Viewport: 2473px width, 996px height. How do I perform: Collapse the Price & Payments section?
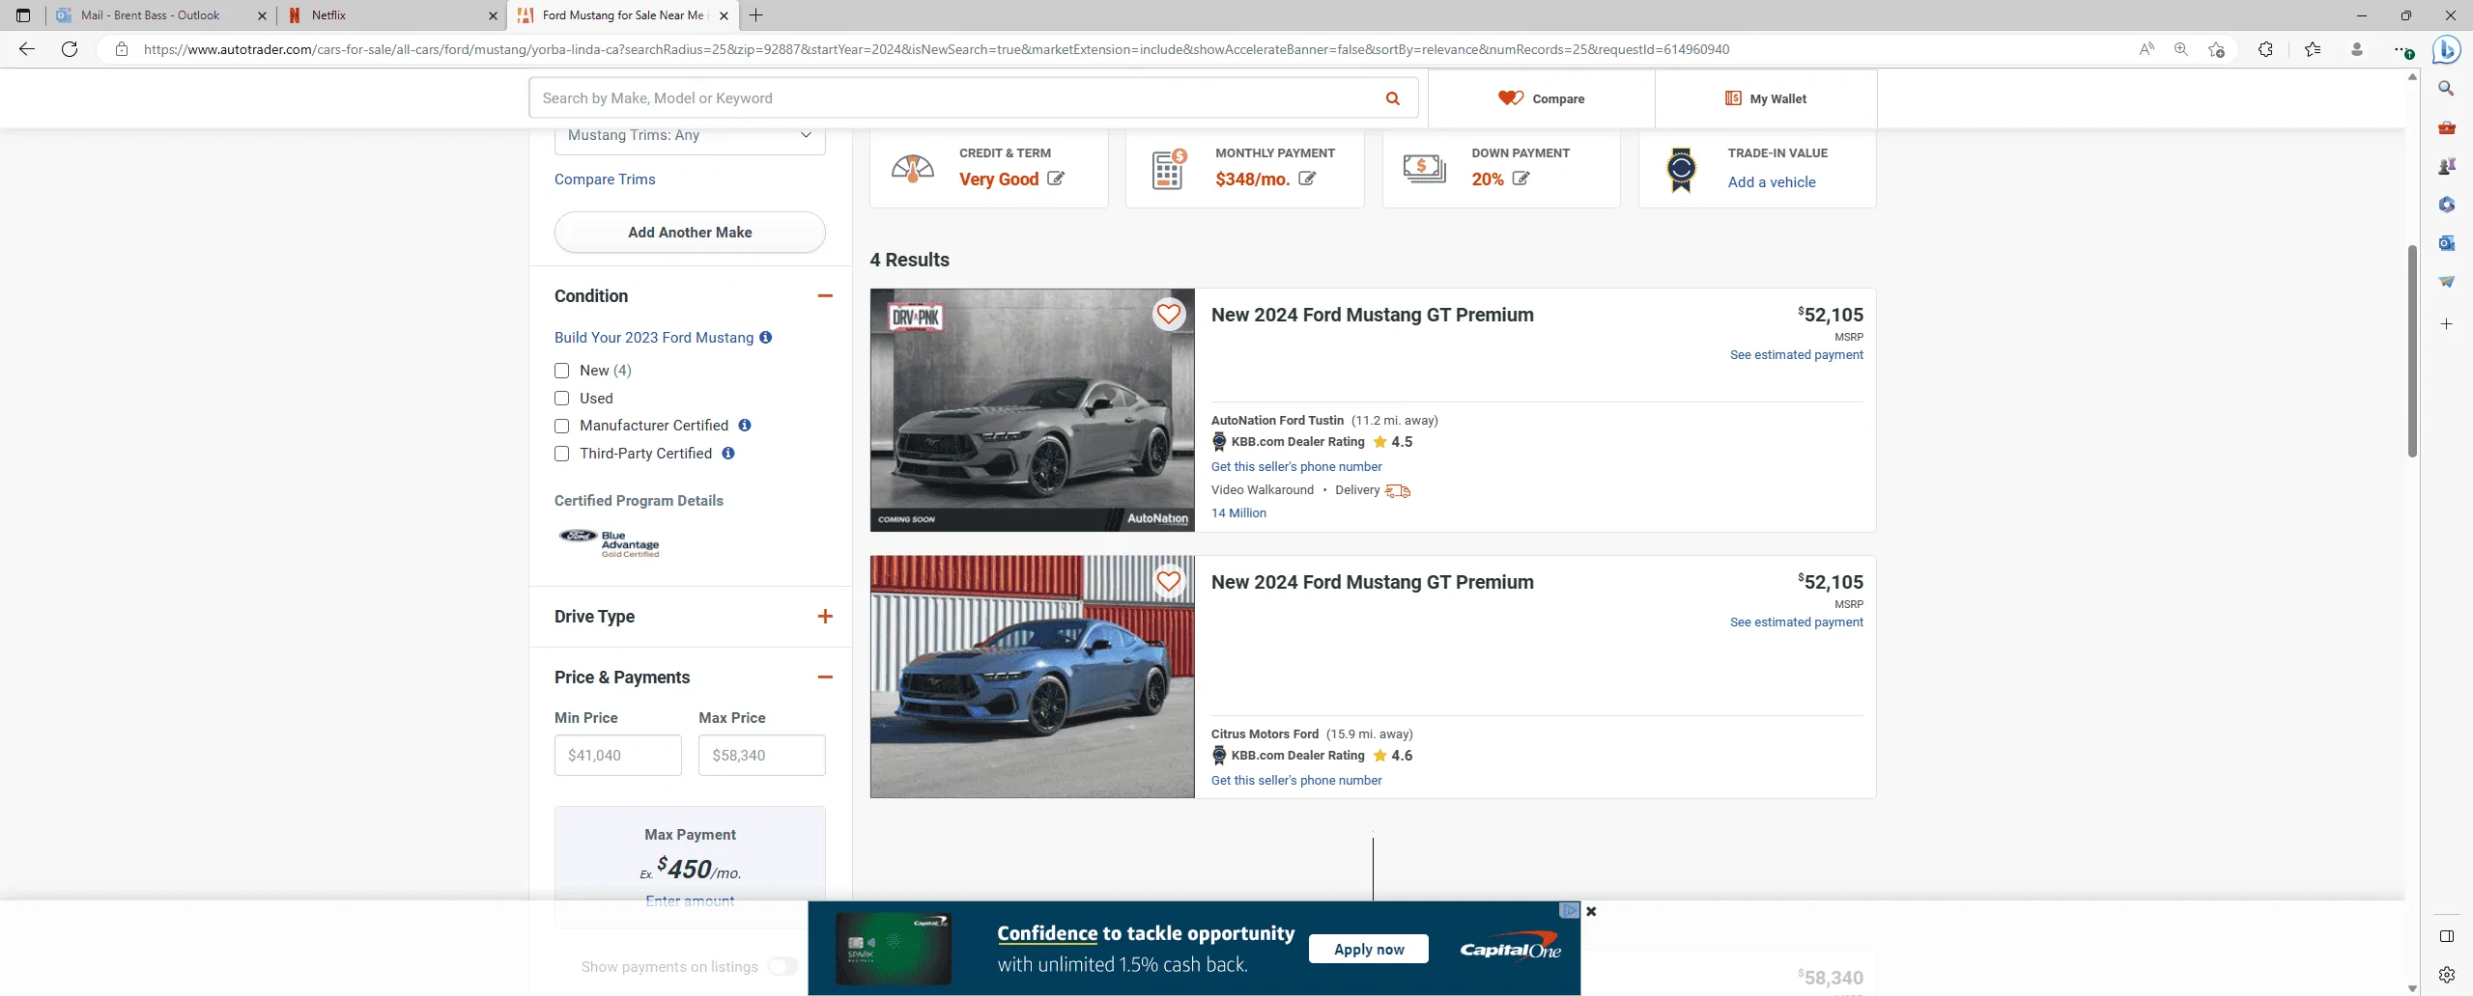825,678
